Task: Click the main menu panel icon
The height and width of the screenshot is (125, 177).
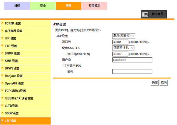Action: 145,14
